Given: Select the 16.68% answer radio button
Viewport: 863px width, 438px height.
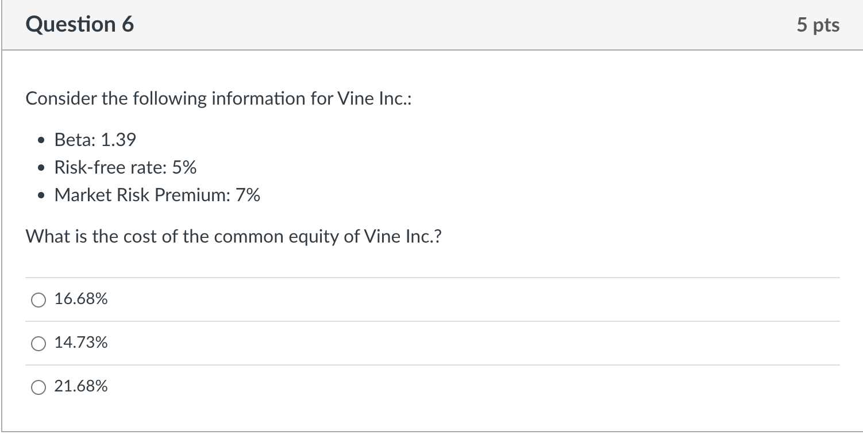Looking at the screenshot, I should point(38,299).
